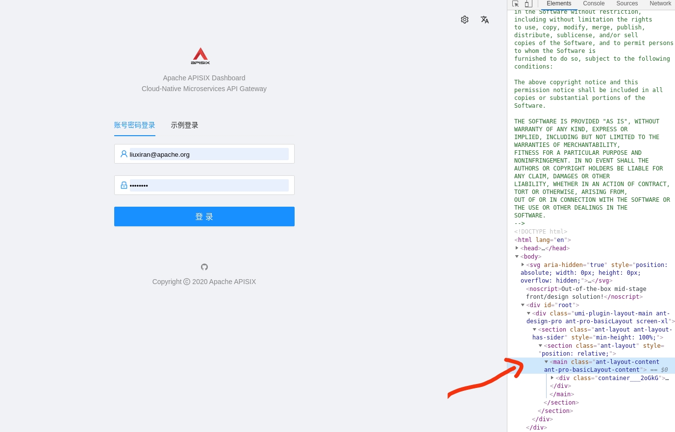Open the settings gear icon
675x432 pixels.
tap(465, 20)
